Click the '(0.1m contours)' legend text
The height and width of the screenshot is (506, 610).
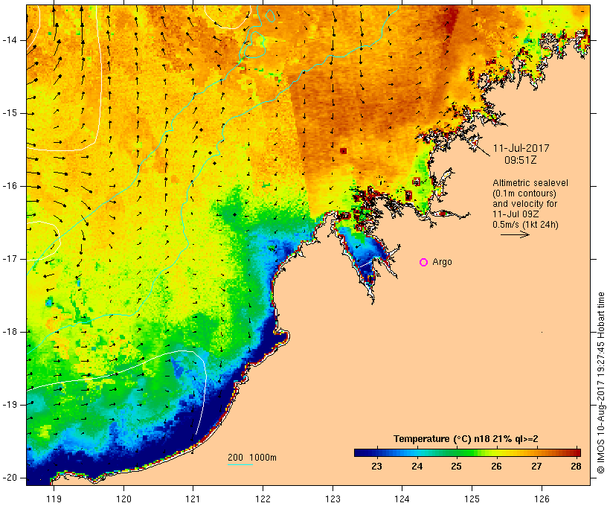(x=524, y=193)
